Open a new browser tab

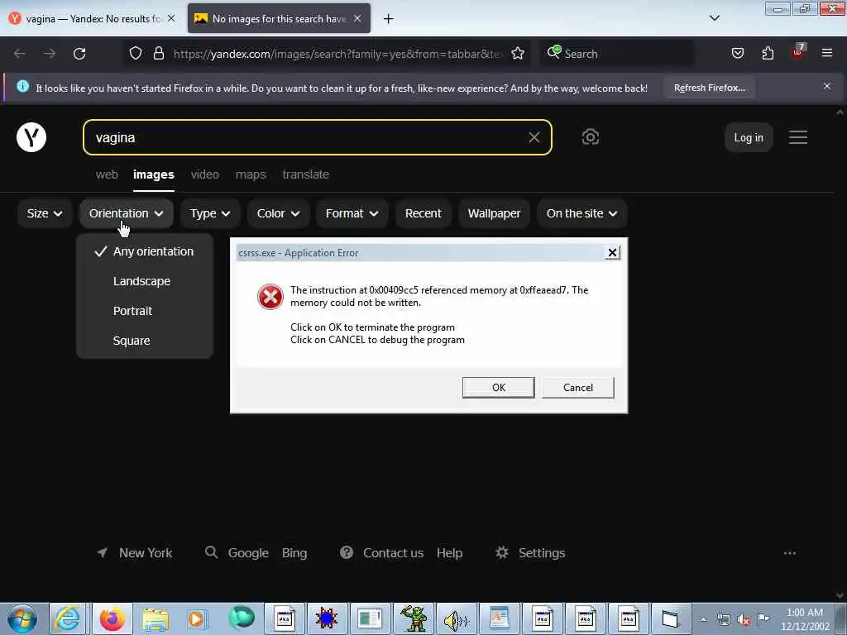(389, 19)
